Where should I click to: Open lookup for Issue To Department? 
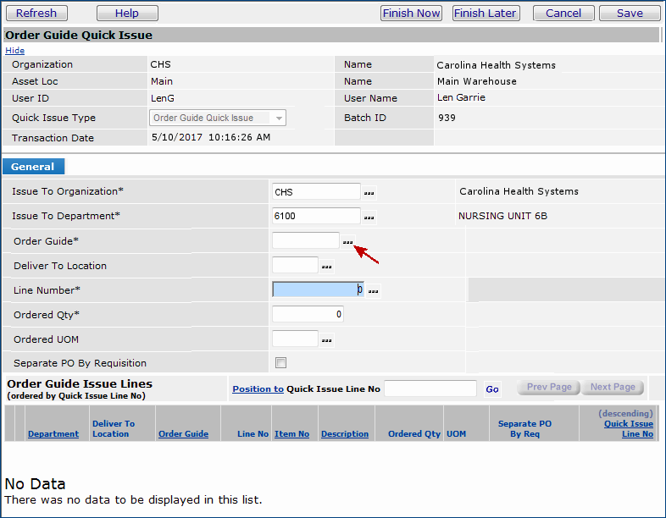click(x=369, y=218)
